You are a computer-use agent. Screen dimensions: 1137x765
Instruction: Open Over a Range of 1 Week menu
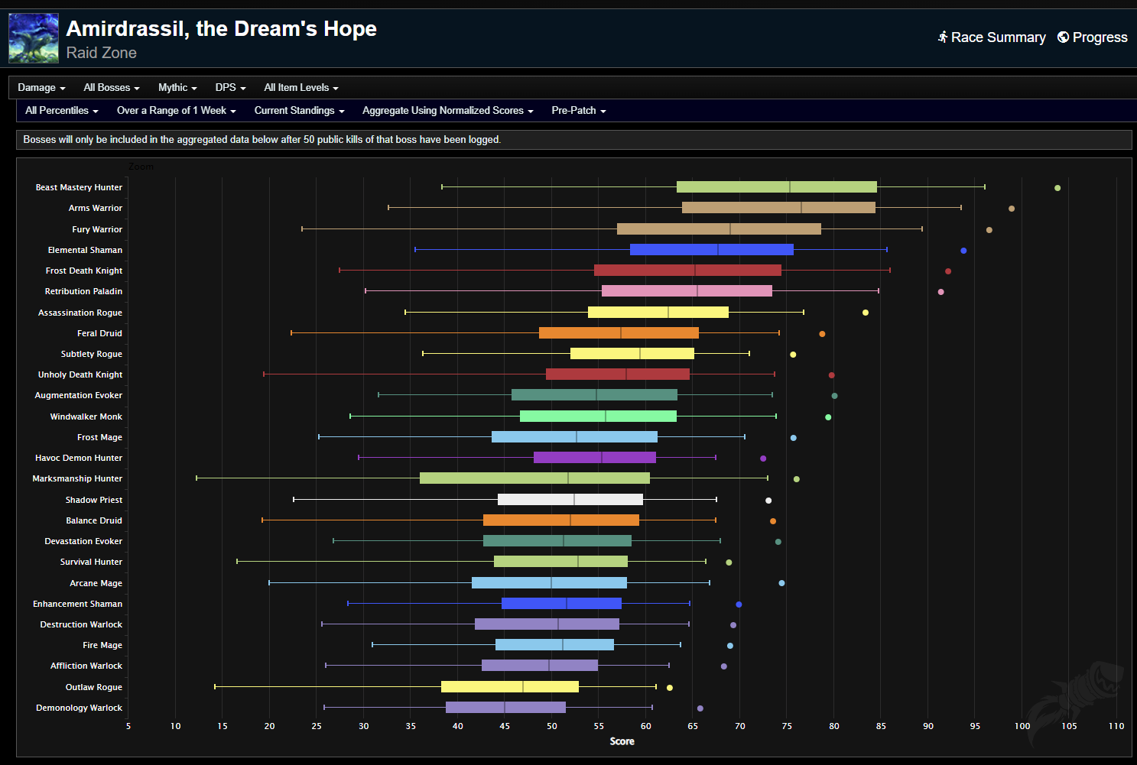[176, 111]
